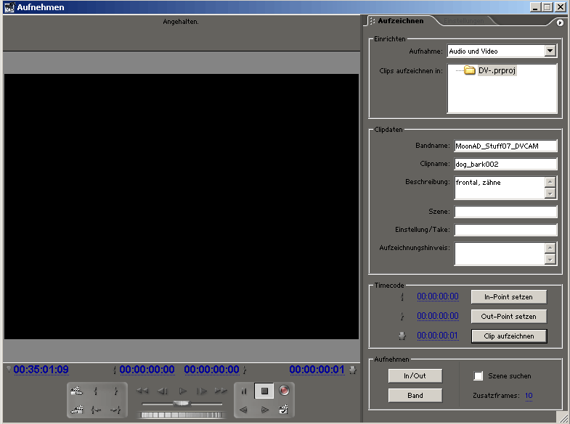Play the tape
The width and height of the screenshot is (570, 424).
pos(182,391)
